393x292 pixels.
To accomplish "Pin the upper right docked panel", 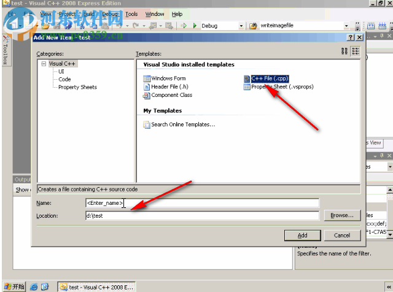I will point(382,36).
